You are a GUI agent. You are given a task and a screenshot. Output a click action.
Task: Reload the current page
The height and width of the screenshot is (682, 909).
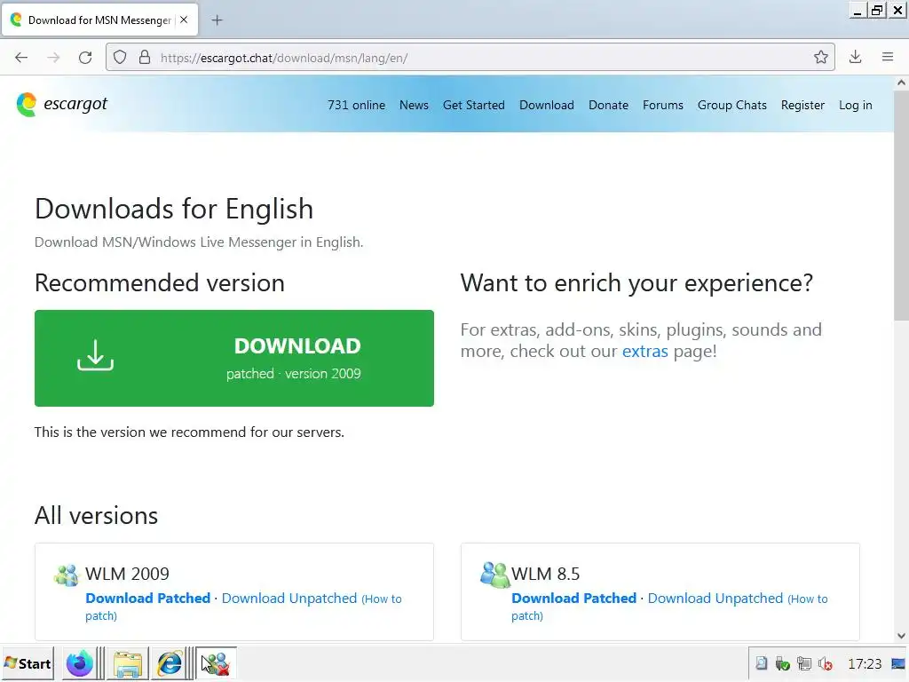(85, 58)
